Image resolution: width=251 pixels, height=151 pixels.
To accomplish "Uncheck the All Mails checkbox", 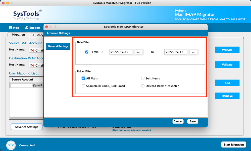I will (x=83, y=78).
